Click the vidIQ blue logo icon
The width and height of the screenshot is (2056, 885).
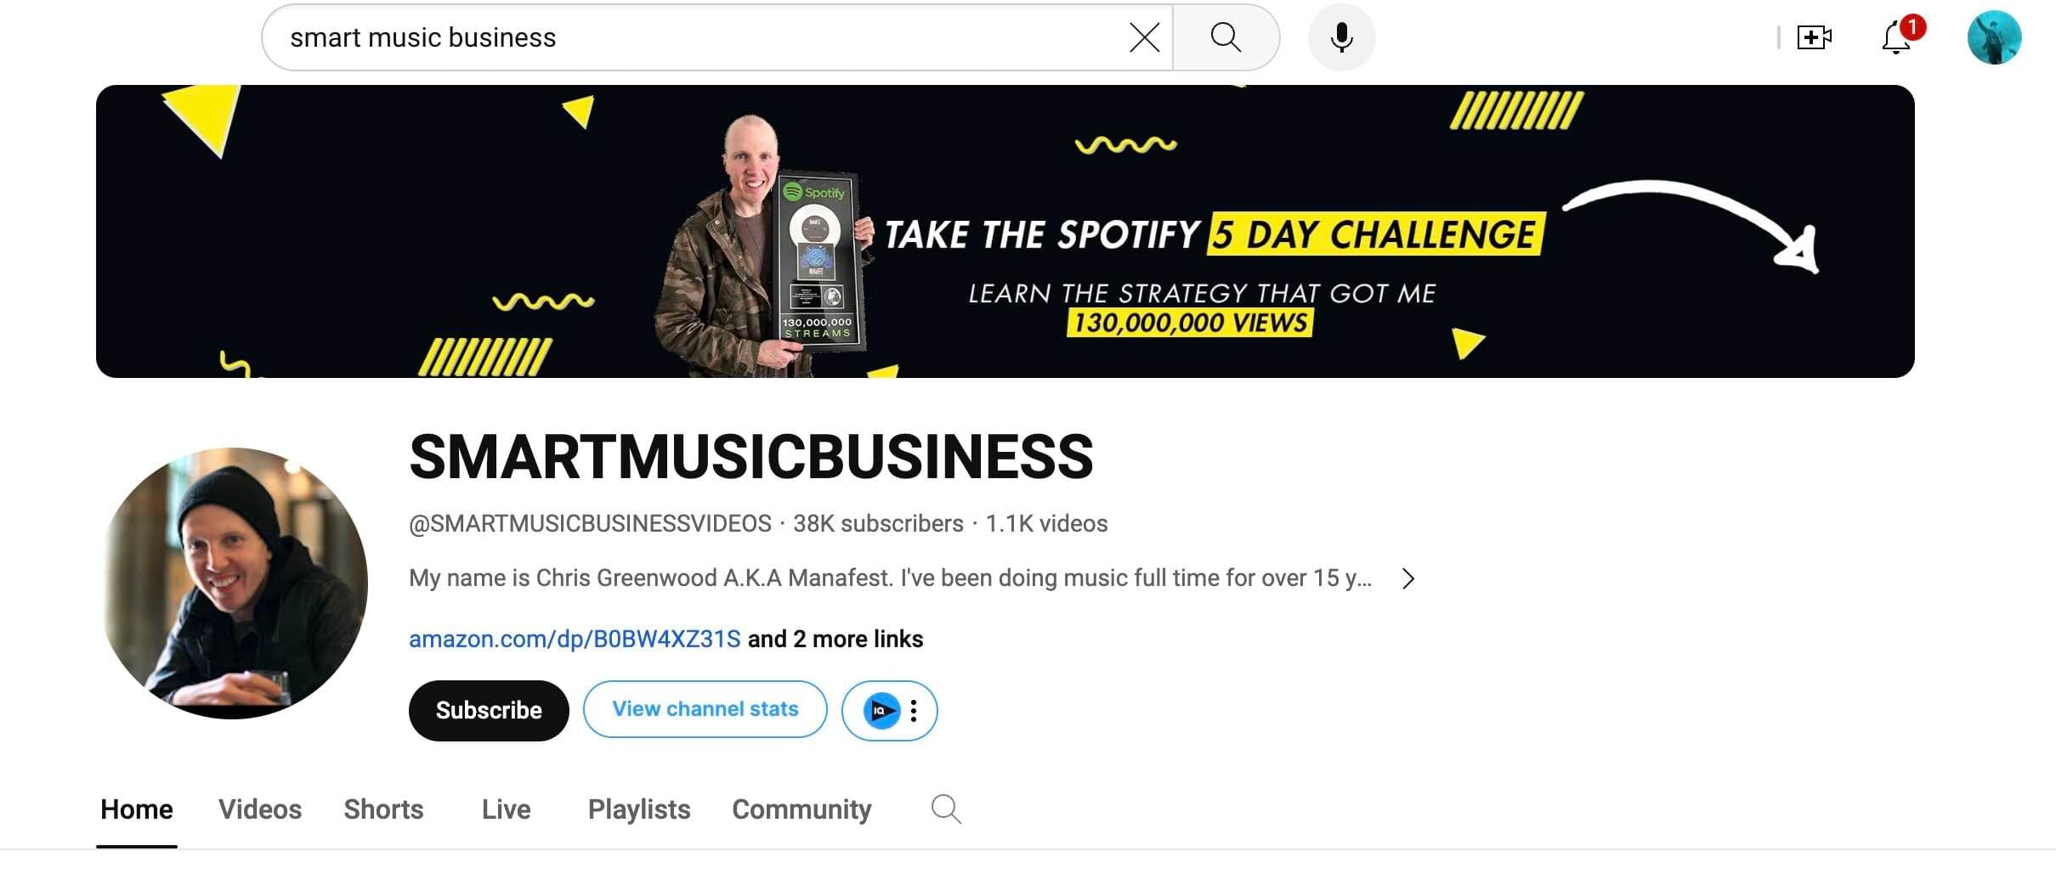881,711
